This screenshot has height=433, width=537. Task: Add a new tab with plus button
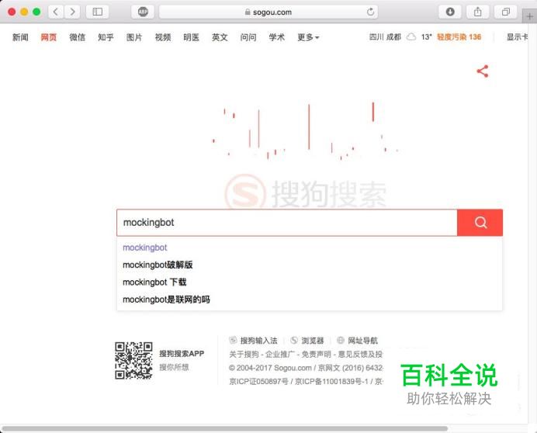coord(529,16)
